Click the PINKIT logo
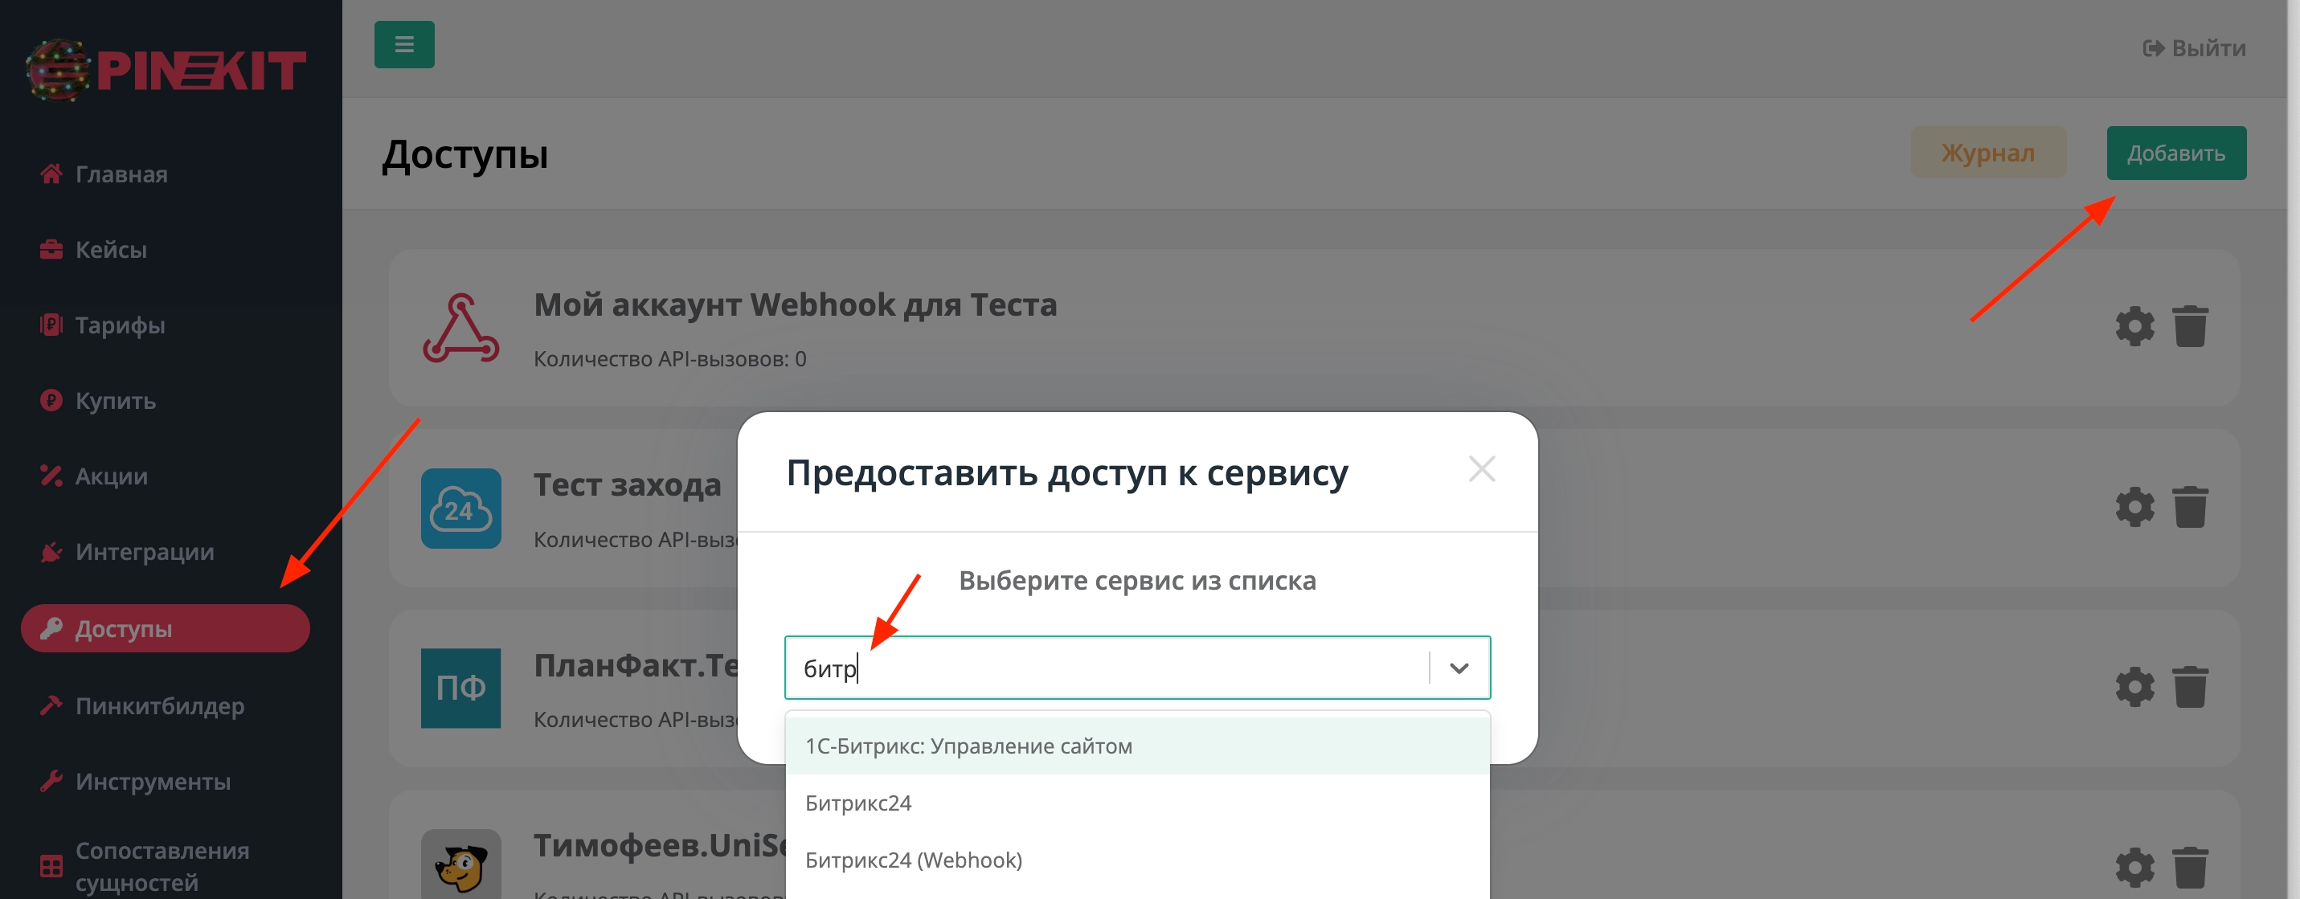This screenshot has height=899, width=2300. tap(167, 70)
